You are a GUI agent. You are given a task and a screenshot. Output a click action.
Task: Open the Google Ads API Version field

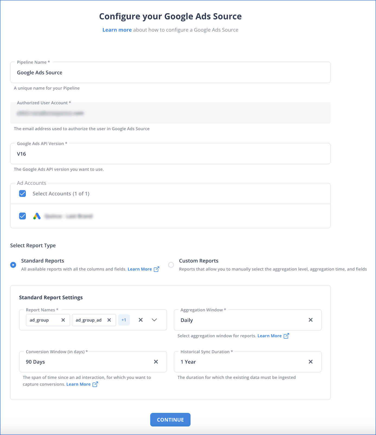(x=170, y=154)
